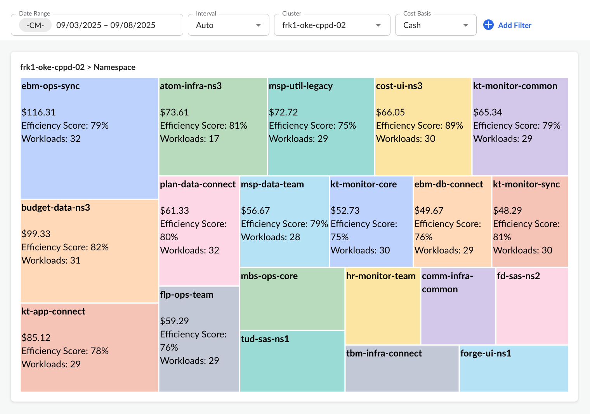Image resolution: width=590 pixels, height=414 pixels.
Task: Click frk1-oke-cppd-02 in the breadcrumb
Action: 52,67
